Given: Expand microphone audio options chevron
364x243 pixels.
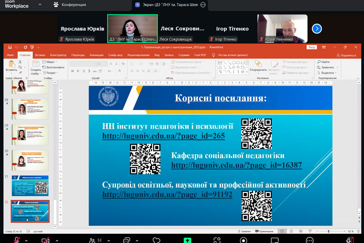Looking at the screenshot, I should 26,240.
